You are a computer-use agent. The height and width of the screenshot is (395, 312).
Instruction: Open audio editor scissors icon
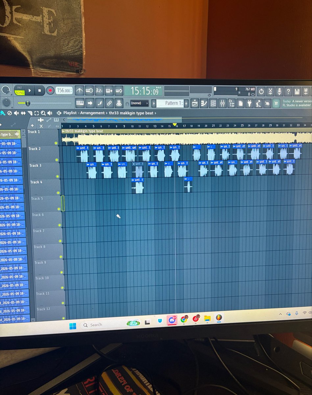pyautogui.click(x=270, y=91)
